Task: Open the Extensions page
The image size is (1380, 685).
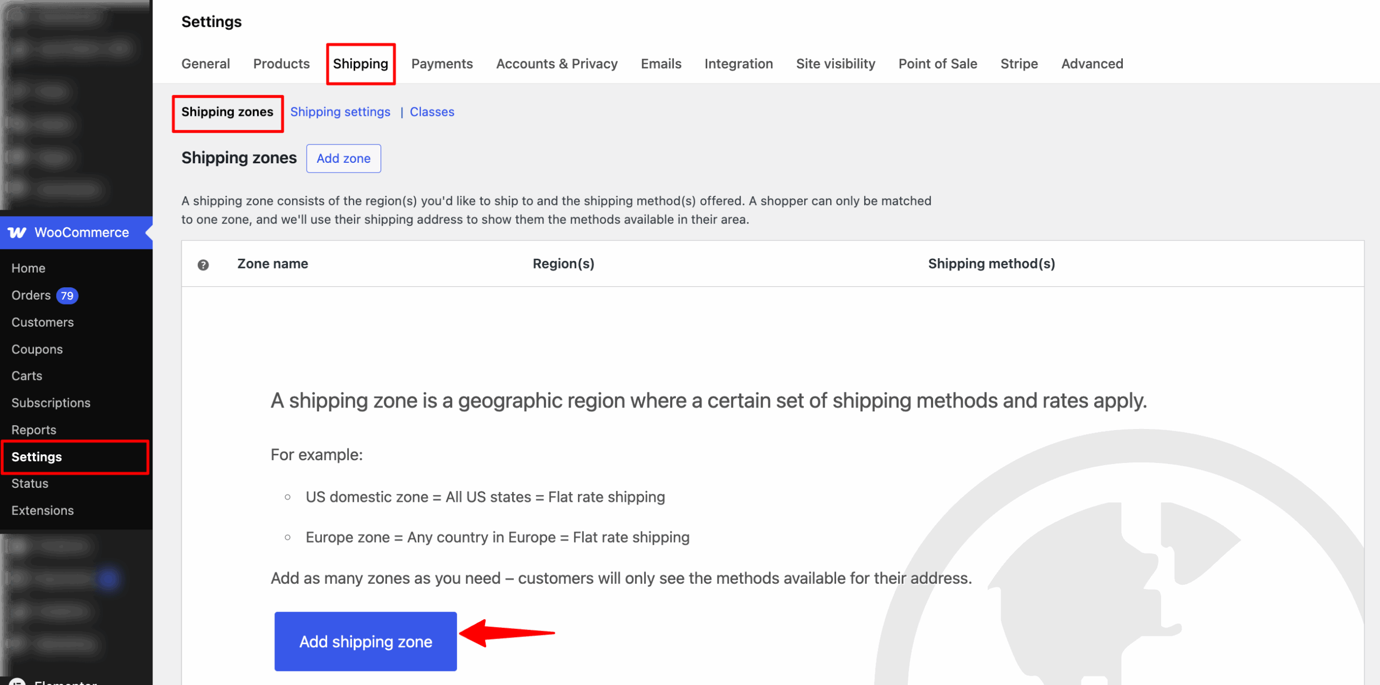Action: [x=43, y=510]
